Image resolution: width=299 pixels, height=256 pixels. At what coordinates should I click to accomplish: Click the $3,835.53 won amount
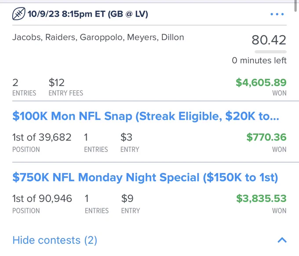point(261,198)
